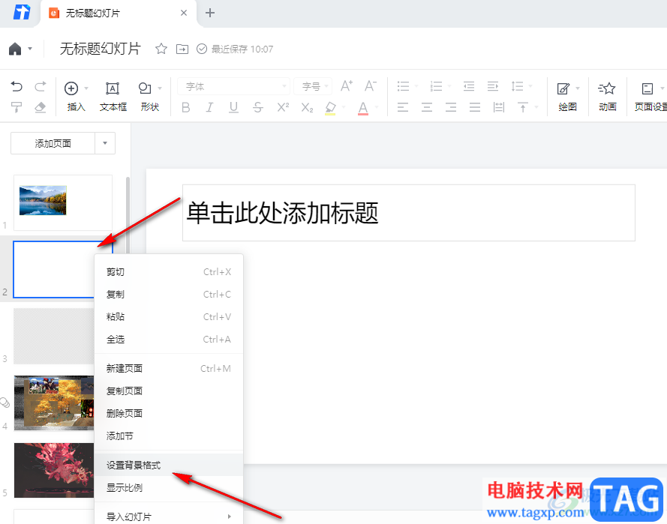Choose Copy (复制) from context menu

point(169,294)
